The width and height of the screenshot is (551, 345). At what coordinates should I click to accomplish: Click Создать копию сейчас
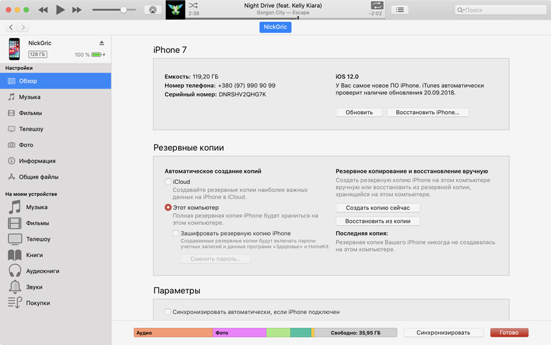point(378,208)
